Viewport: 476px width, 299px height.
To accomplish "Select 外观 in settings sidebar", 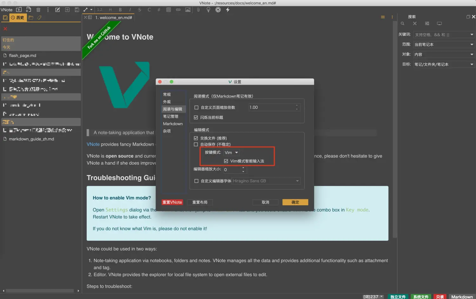I will click(167, 102).
